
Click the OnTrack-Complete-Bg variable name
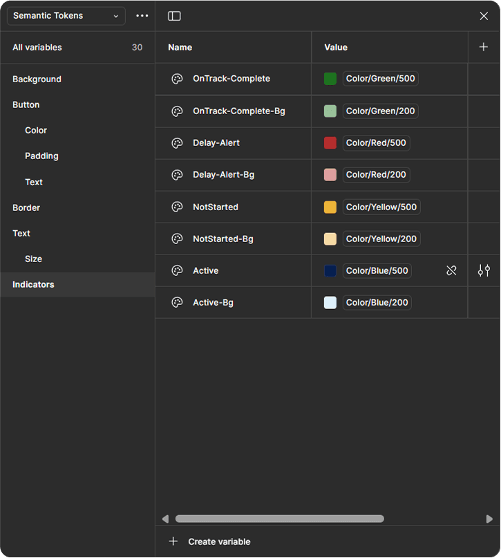point(239,111)
